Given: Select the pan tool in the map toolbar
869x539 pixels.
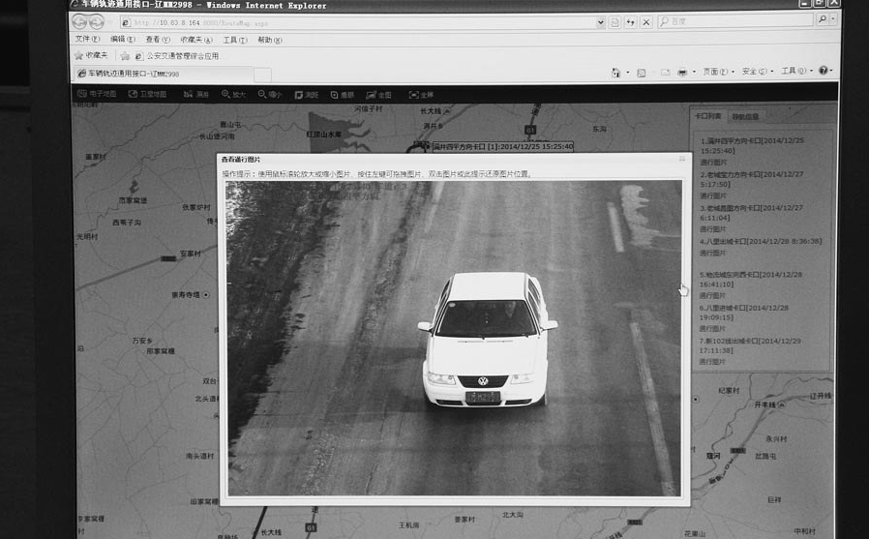Looking at the screenshot, I should point(196,95).
